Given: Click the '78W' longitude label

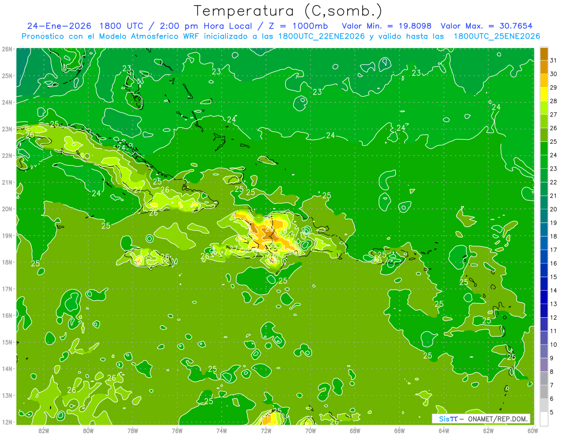Looking at the screenshot, I should click(x=133, y=430).
